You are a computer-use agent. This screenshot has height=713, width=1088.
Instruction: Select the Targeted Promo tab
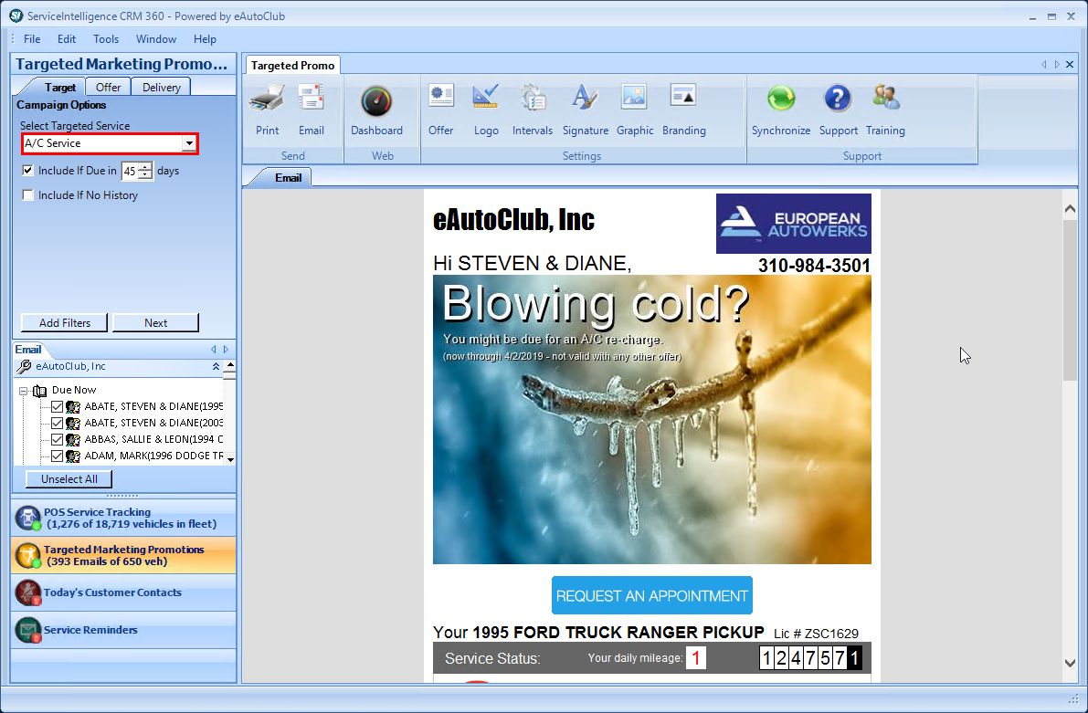click(293, 65)
